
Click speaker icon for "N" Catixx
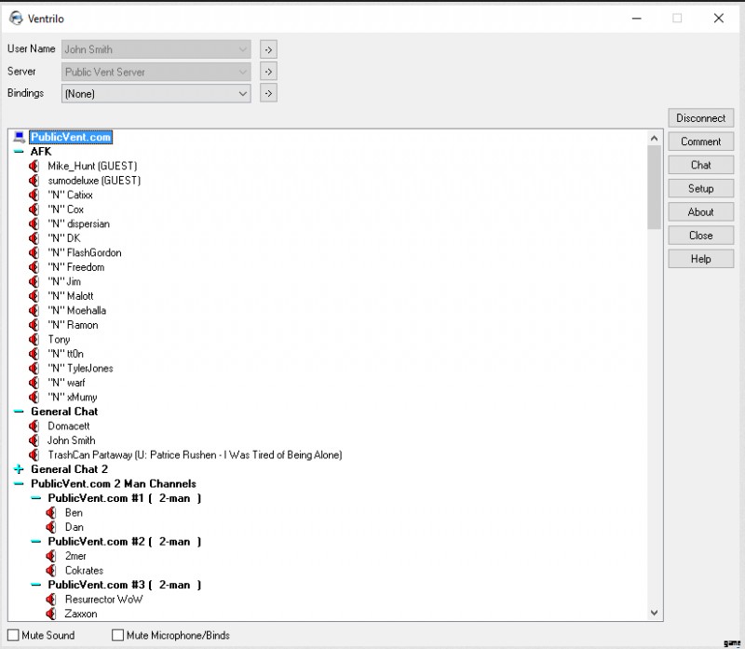click(x=34, y=195)
